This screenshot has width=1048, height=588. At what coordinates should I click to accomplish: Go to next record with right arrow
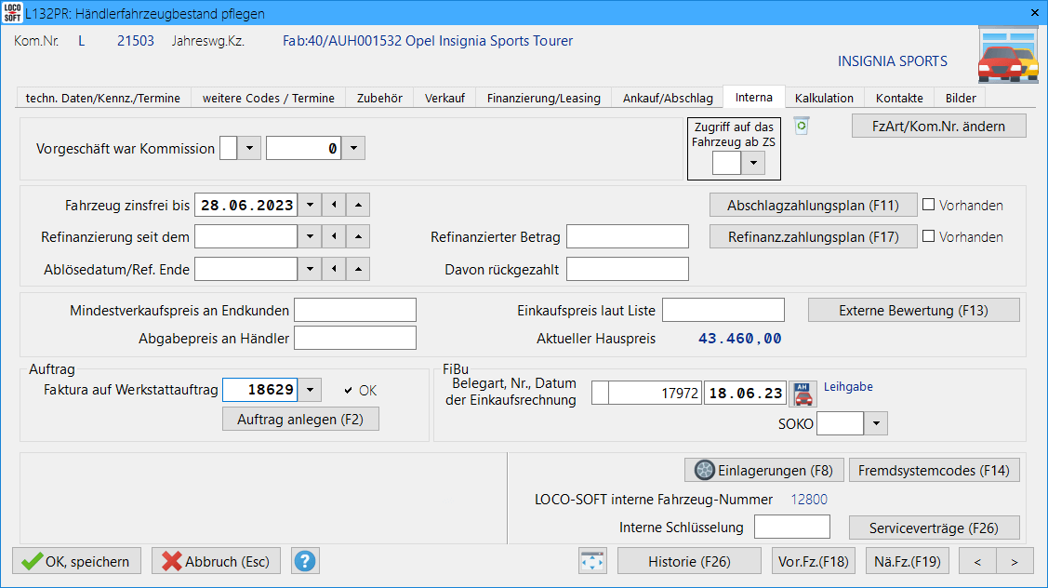coord(1014,561)
